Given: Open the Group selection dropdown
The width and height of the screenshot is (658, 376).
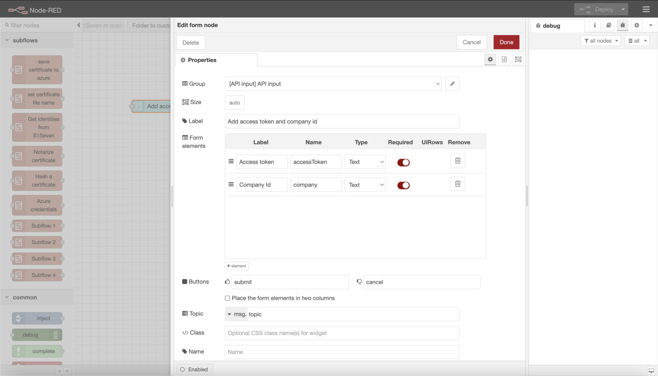Looking at the screenshot, I should pyautogui.click(x=333, y=84).
